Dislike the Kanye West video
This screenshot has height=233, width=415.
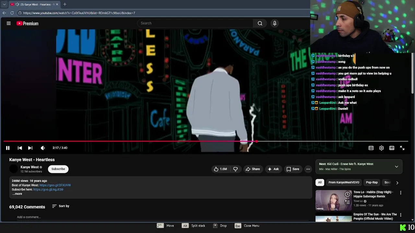coord(236,169)
